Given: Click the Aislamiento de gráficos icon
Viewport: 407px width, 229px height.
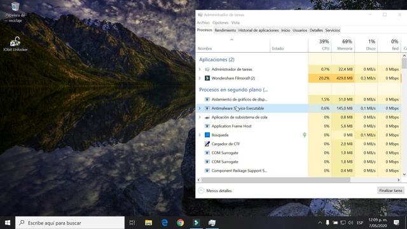Looking at the screenshot, I should click(x=207, y=99).
